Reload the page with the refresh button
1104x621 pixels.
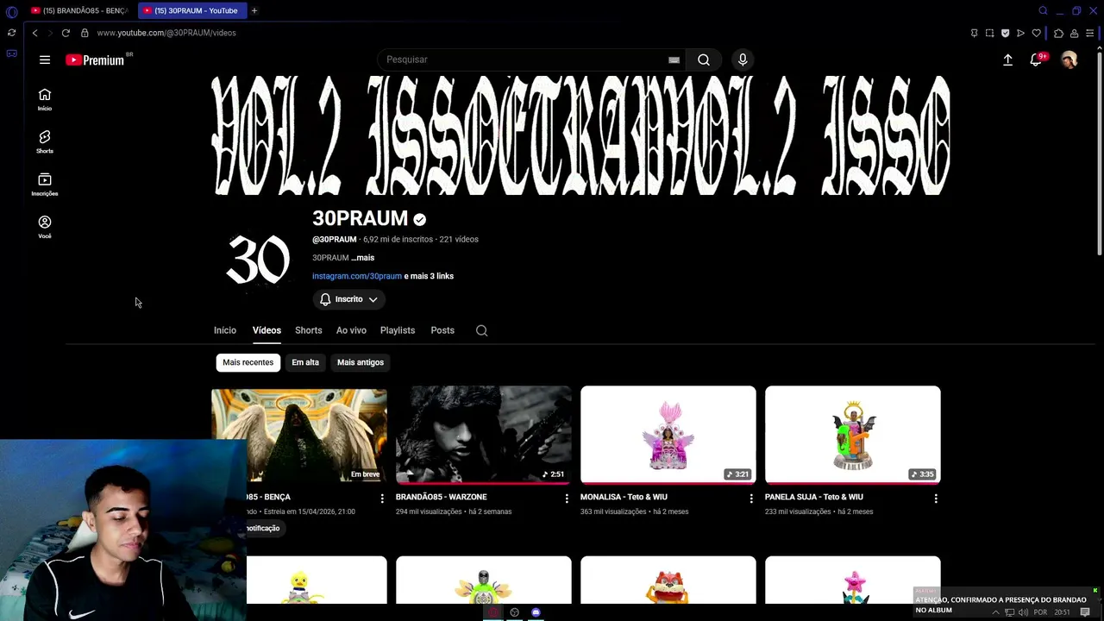click(66, 33)
